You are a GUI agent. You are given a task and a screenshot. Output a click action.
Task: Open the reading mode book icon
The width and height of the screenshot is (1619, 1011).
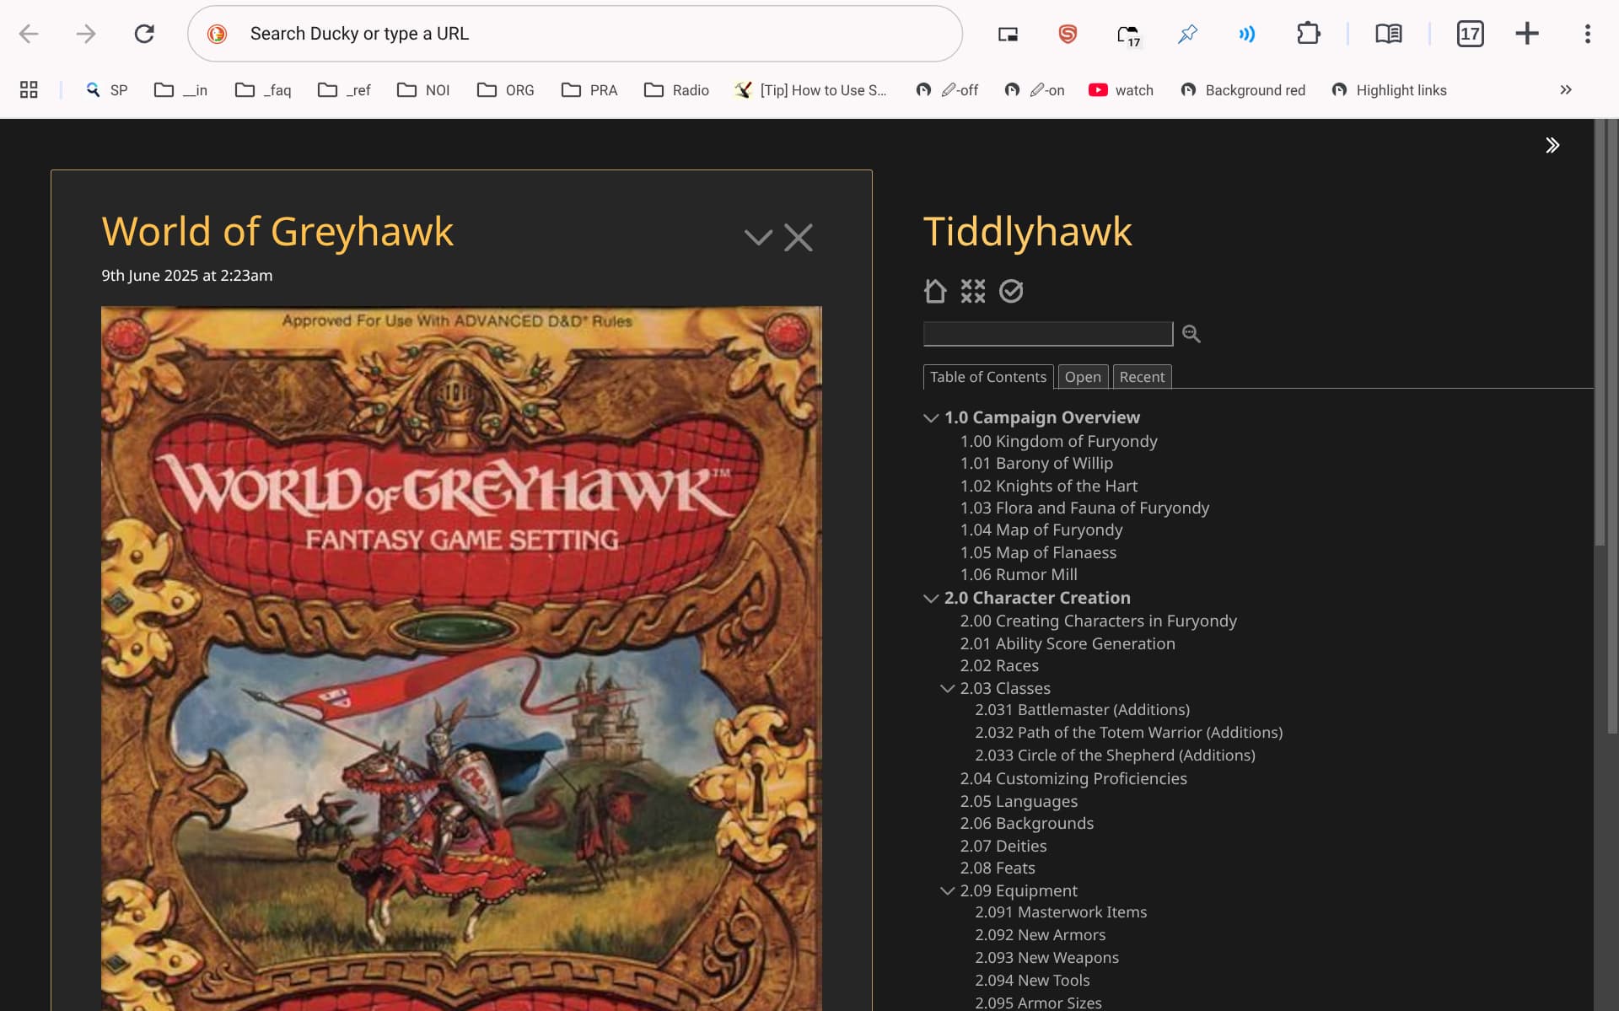(1388, 34)
